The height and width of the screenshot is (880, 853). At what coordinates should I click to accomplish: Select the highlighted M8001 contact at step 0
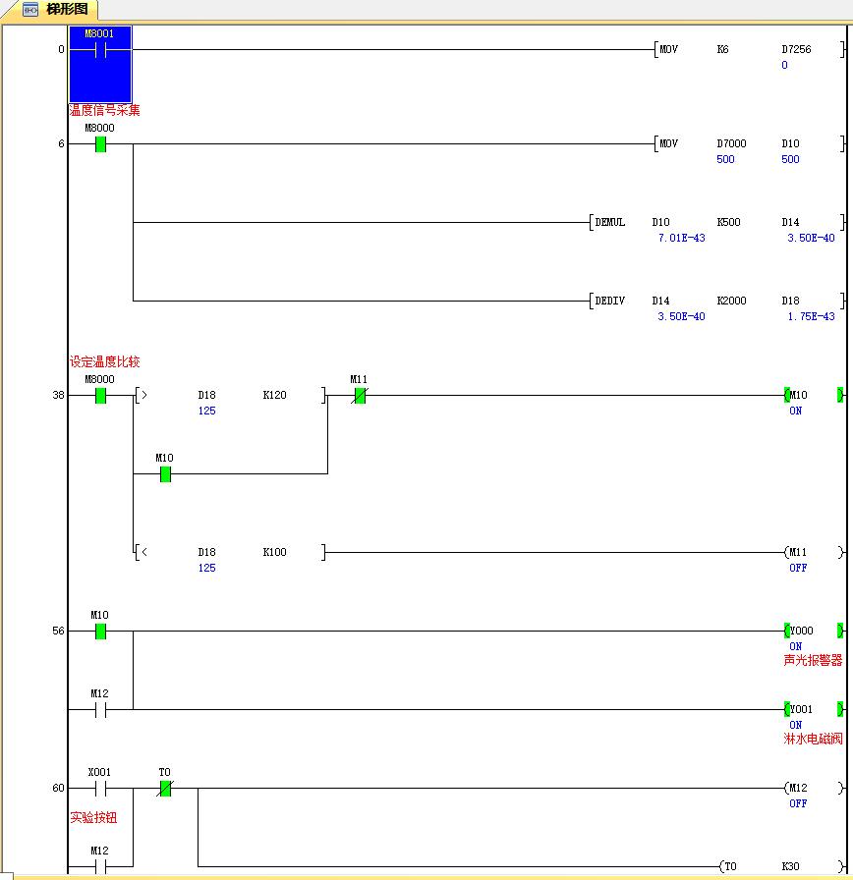pos(100,64)
